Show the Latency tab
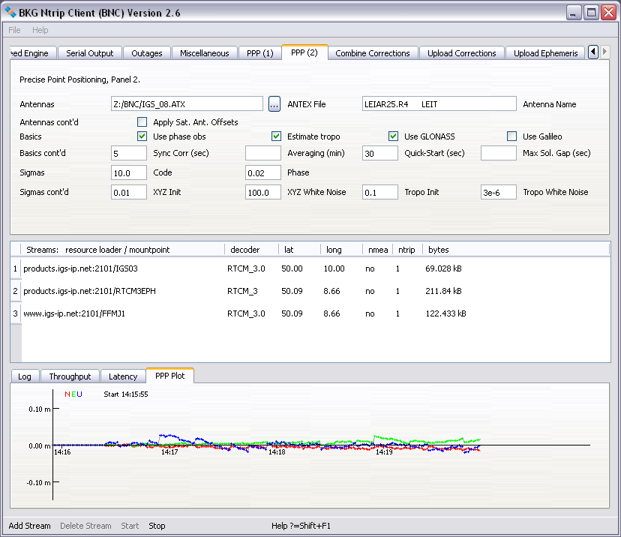 [x=123, y=376]
